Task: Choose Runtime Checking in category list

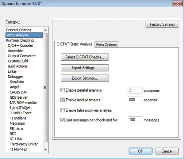Action: [20, 40]
